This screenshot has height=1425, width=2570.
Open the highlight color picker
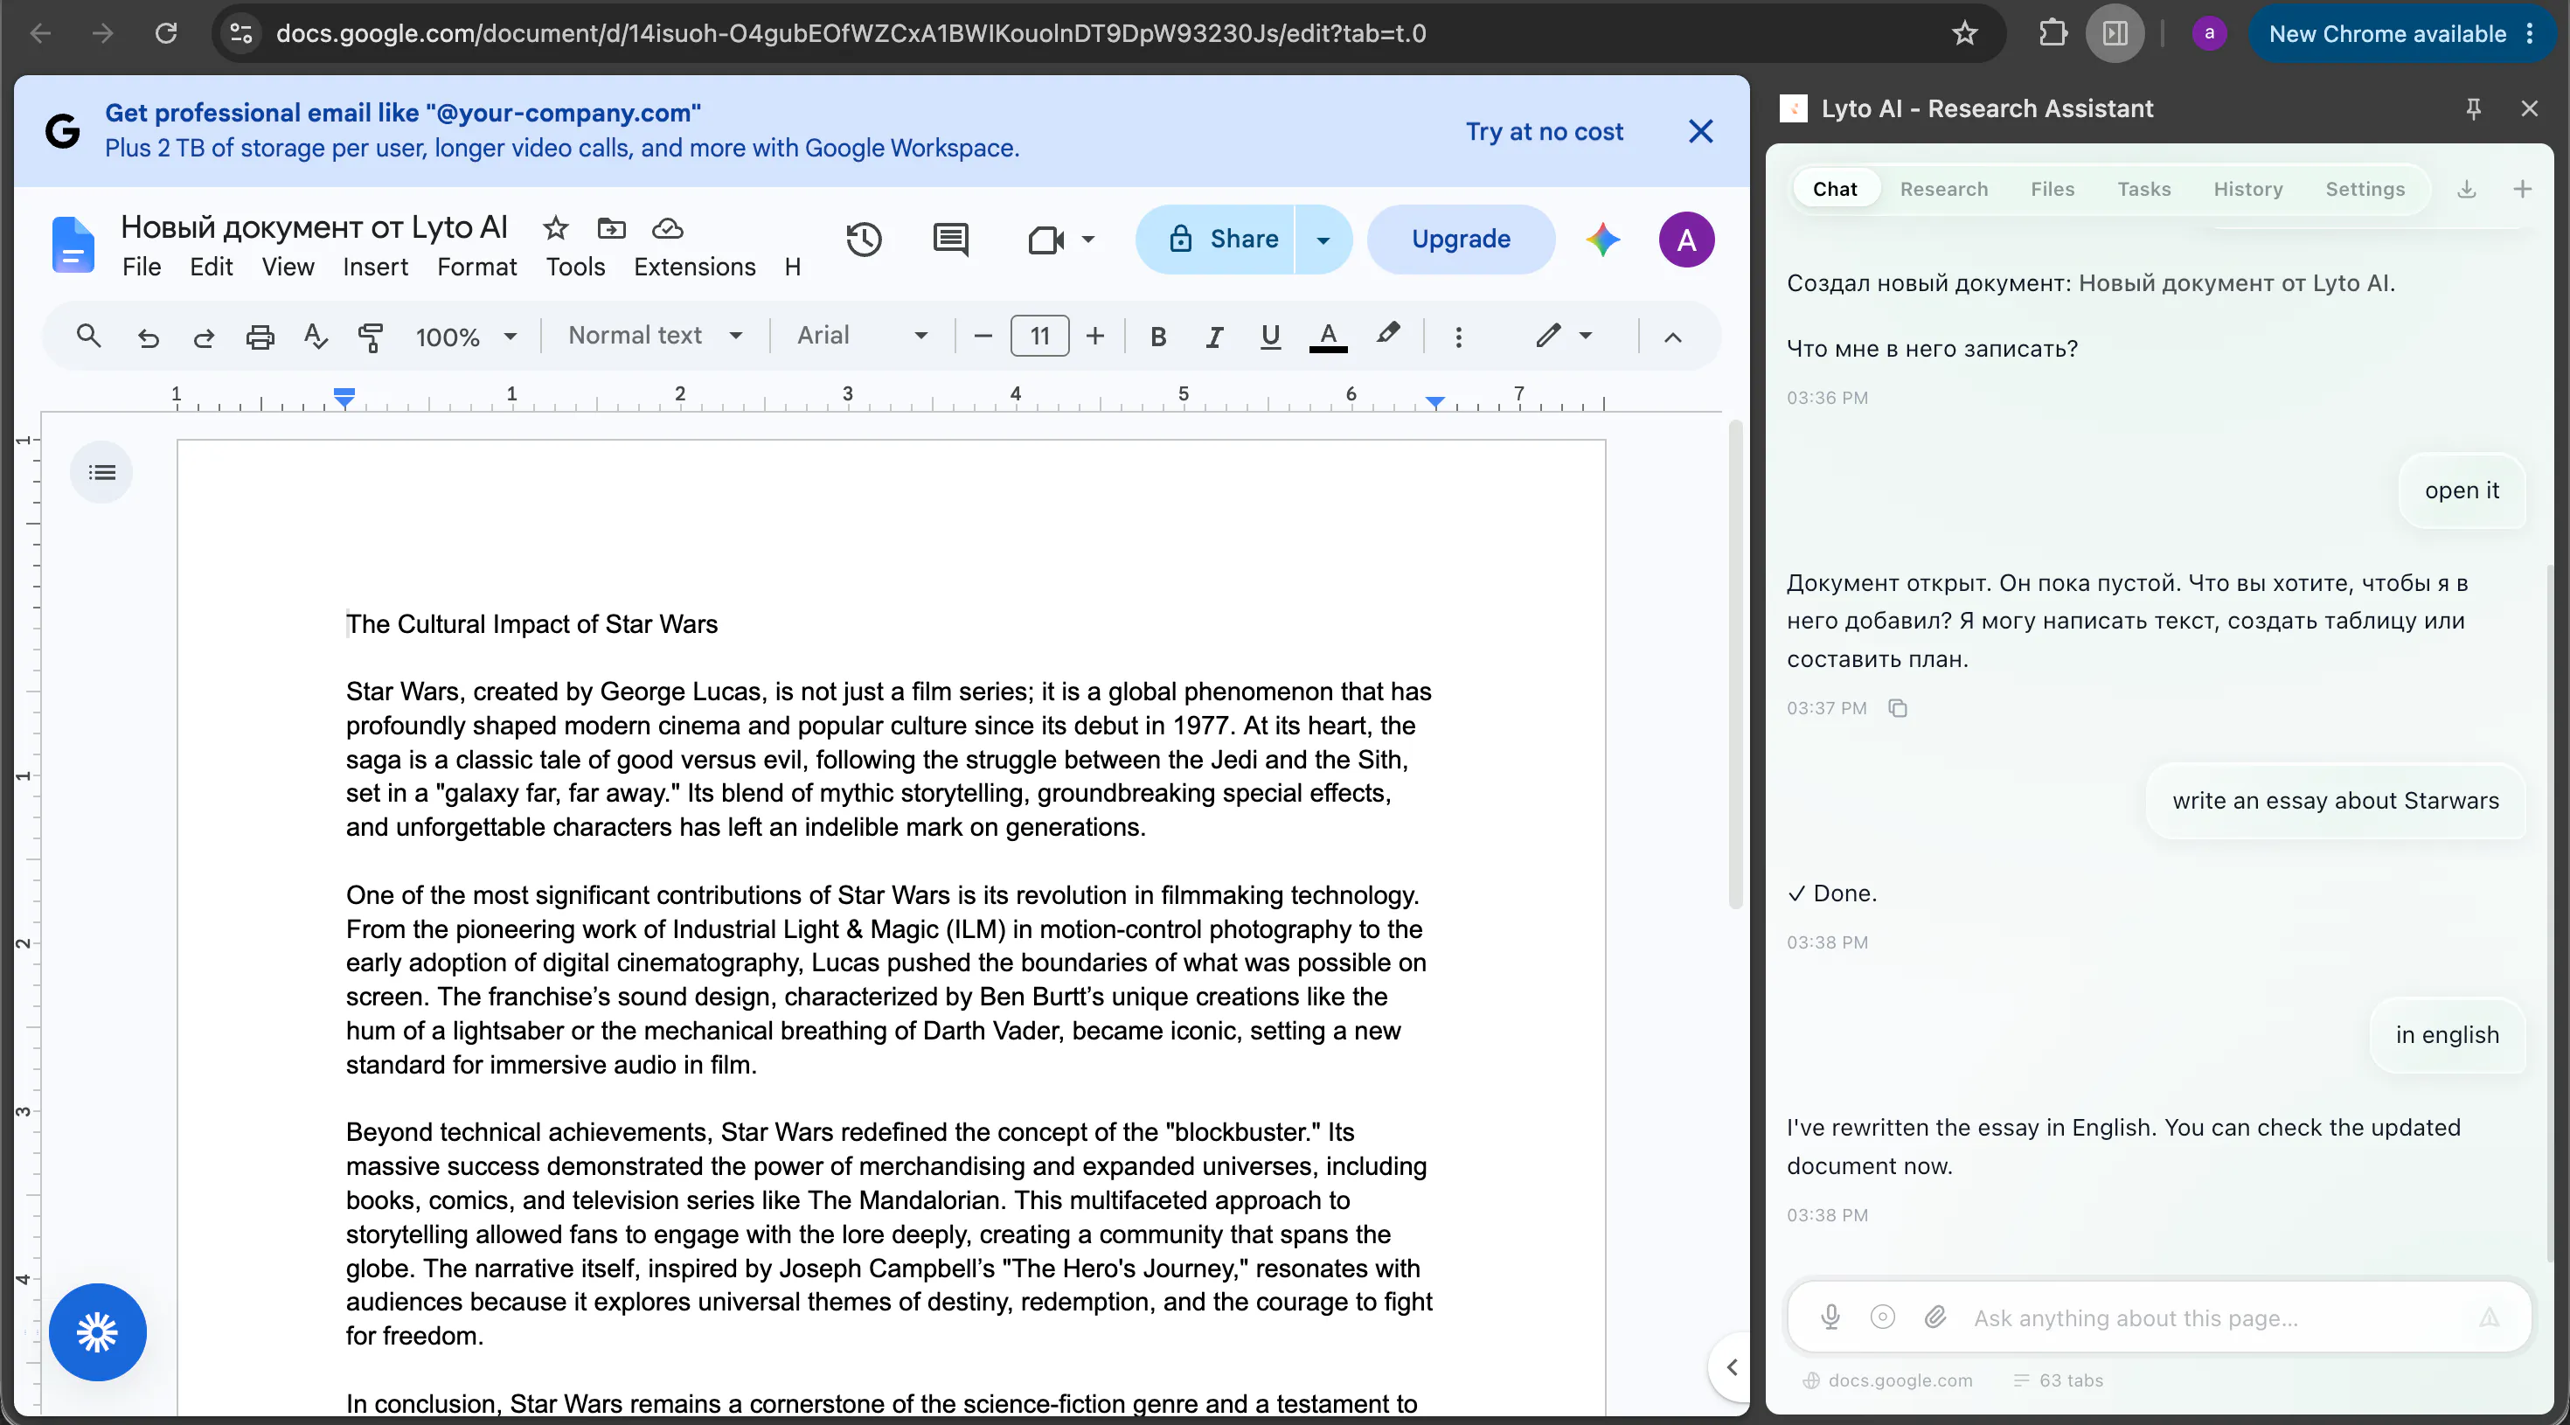point(1388,336)
